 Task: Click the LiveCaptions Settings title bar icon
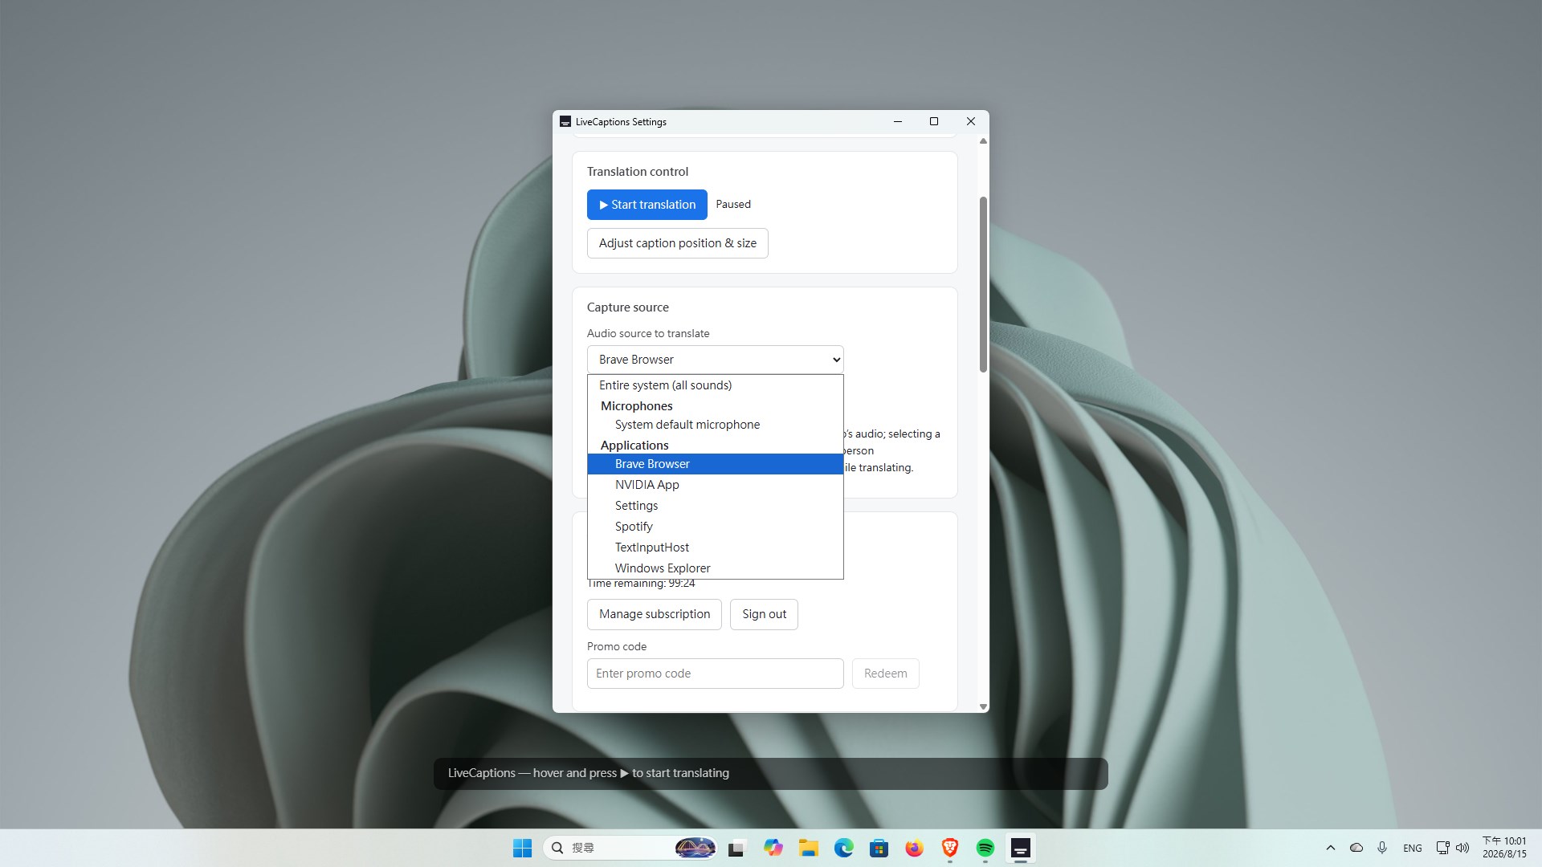[x=565, y=122]
